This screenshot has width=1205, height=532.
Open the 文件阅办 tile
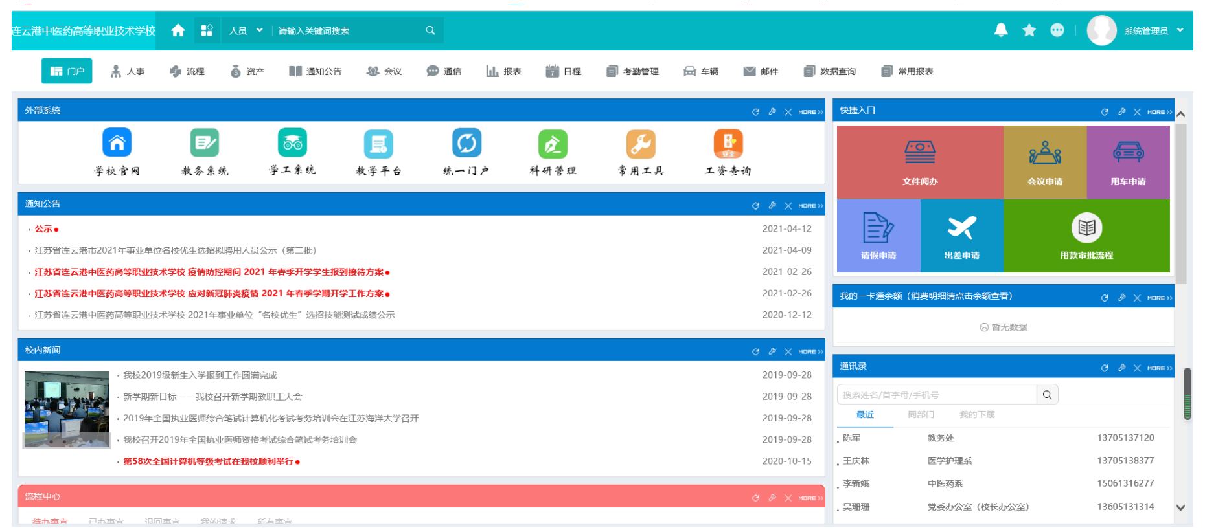pyautogui.click(x=920, y=162)
